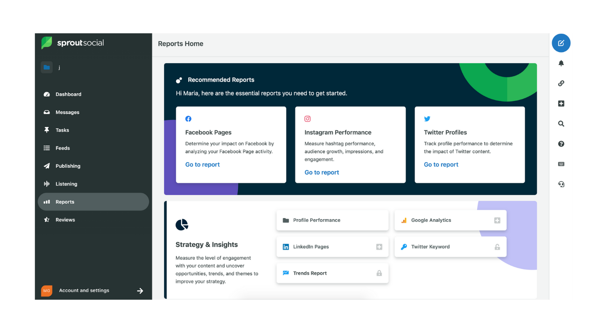Click the support headset icon
The width and height of the screenshot is (608, 333).
click(561, 184)
